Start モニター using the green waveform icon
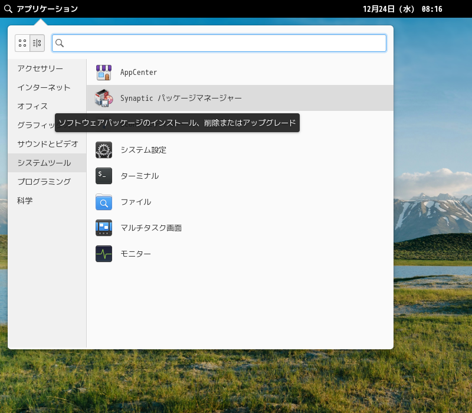472x413 pixels. 104,254
